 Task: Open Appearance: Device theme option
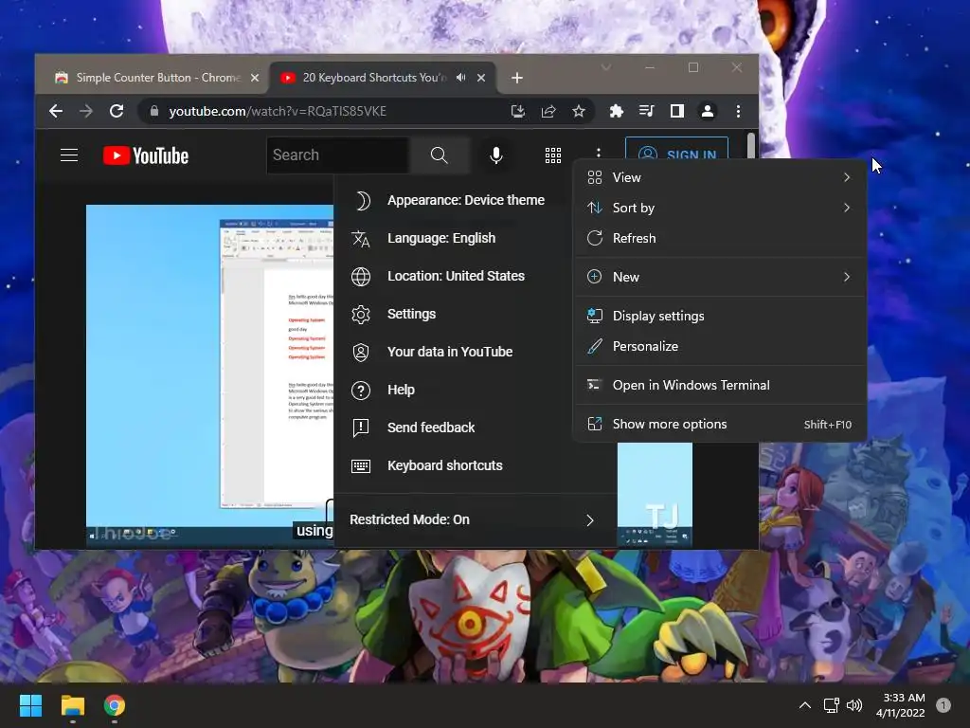coord(454,200)
